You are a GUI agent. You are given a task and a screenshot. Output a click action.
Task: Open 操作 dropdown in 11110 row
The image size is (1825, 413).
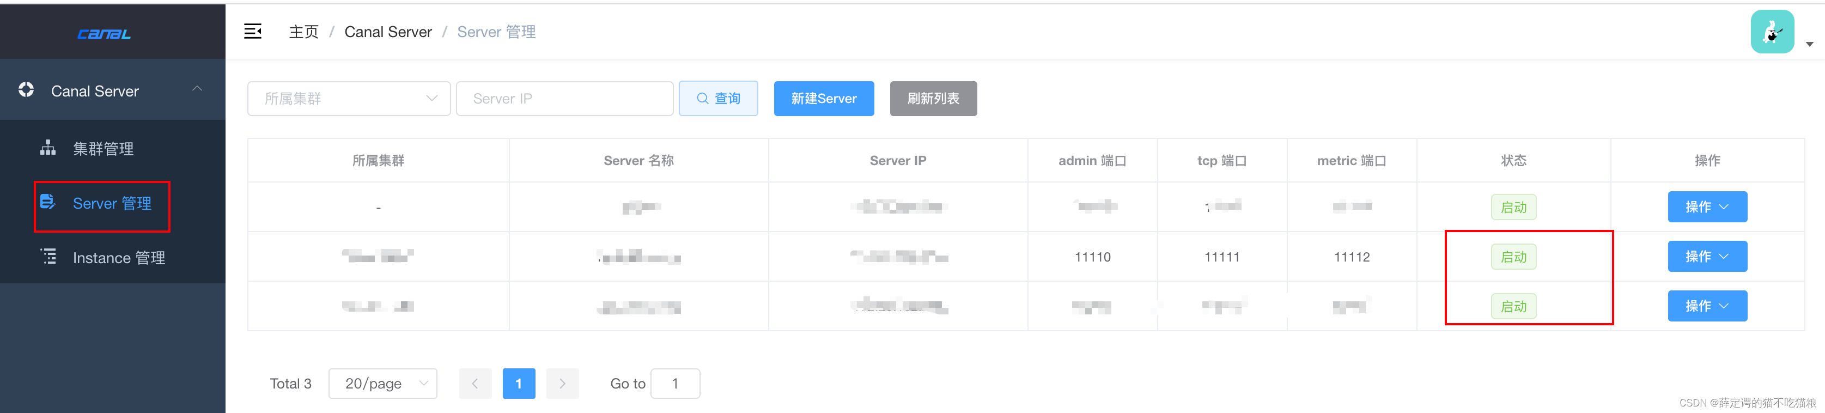point(1707,257)
